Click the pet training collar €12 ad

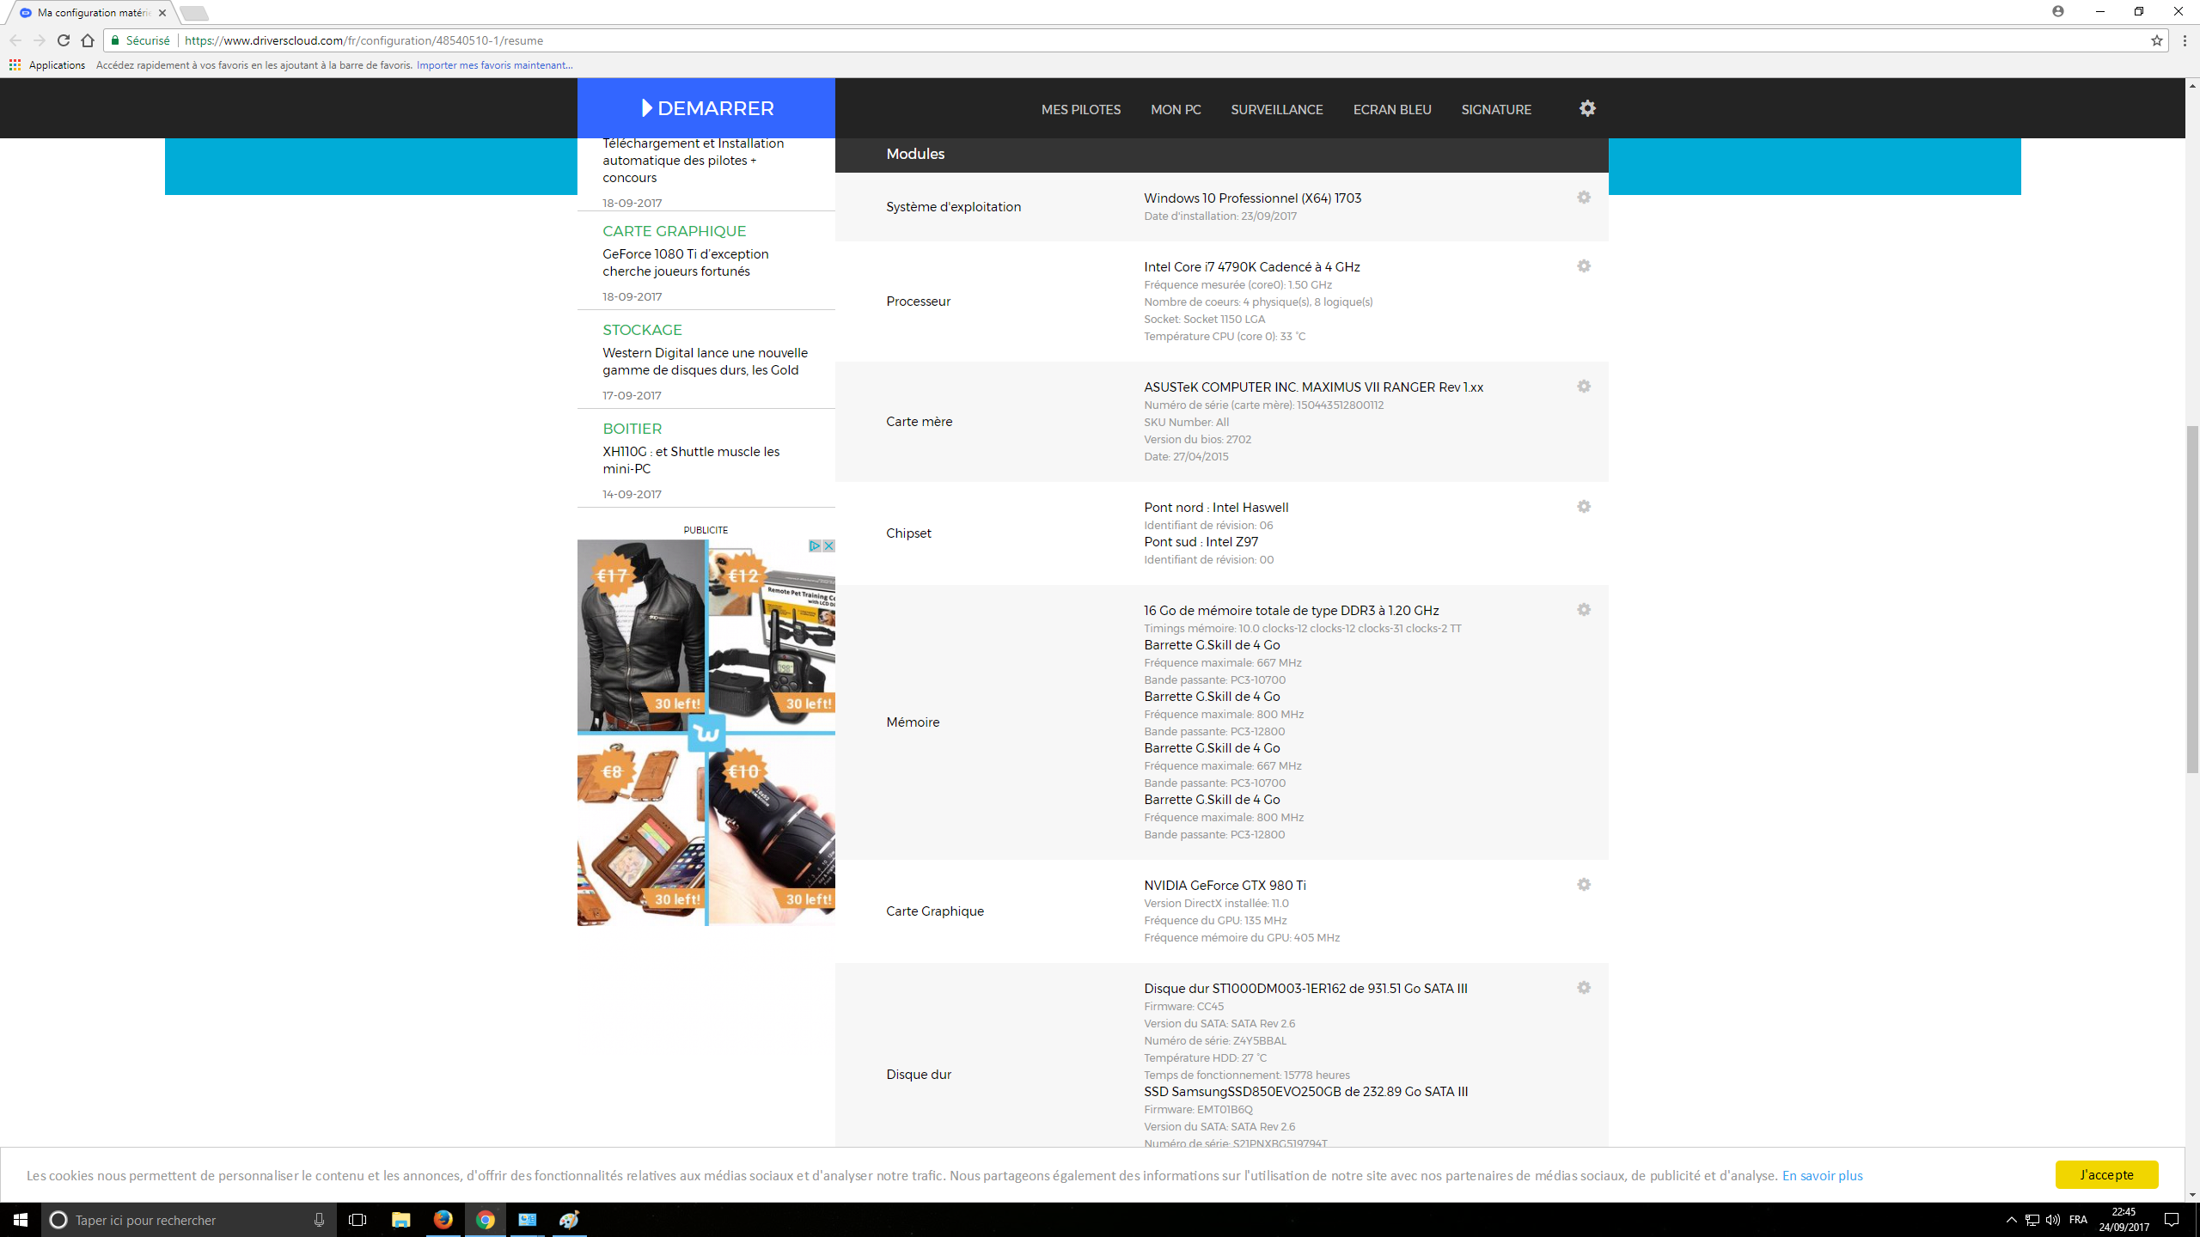point(772,636)
